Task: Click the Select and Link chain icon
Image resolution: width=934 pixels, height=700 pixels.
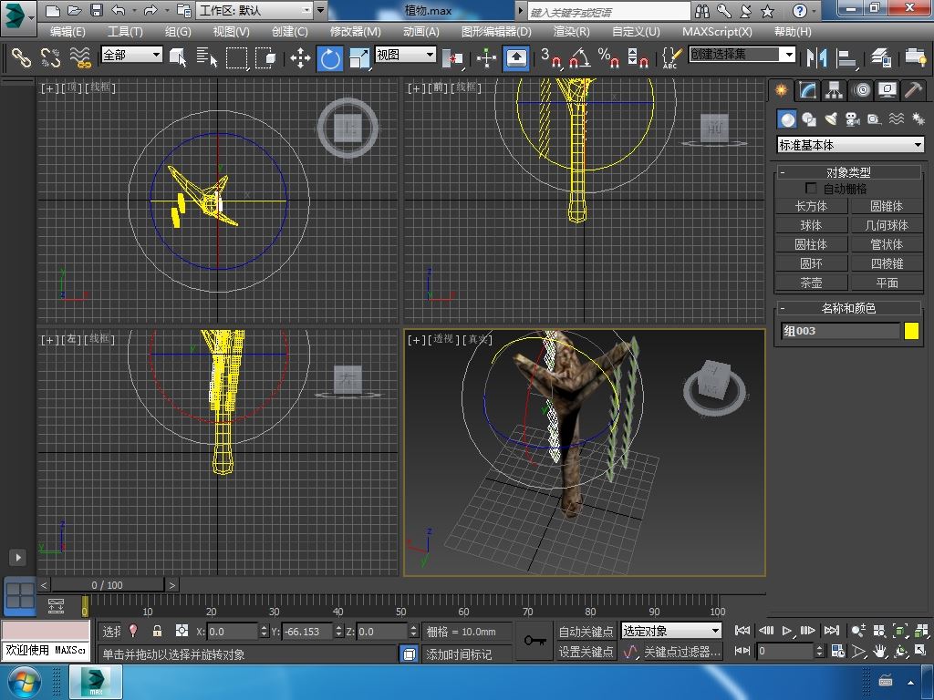Action: (21, 58)
